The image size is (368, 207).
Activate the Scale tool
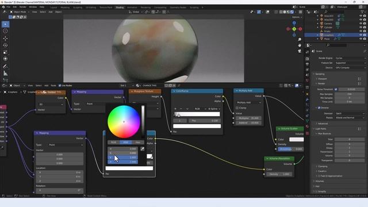[x=5, y=52]
